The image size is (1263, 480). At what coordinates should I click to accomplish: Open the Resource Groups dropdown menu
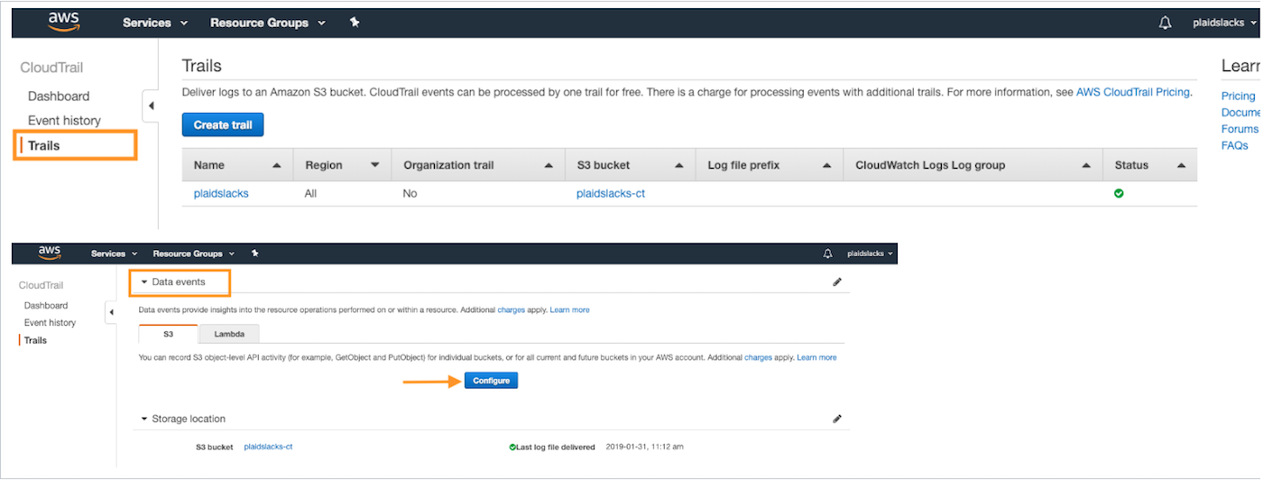click(x=267, y=23)
